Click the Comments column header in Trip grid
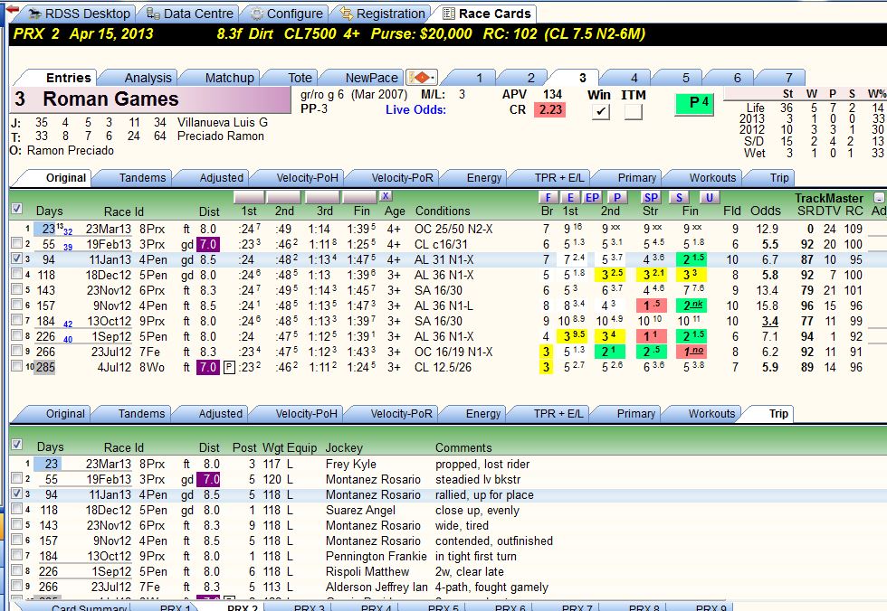Screen dimensions: 887x611 click(463, 447)
